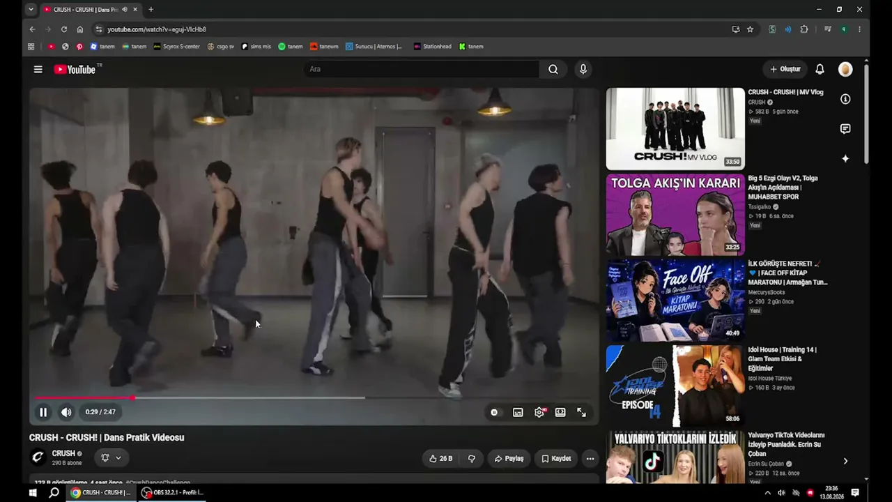Open the Tolga Akış'ın Kararı thumbnail
Viewport: 892px width, 502px height.
(x=675, y=215)
